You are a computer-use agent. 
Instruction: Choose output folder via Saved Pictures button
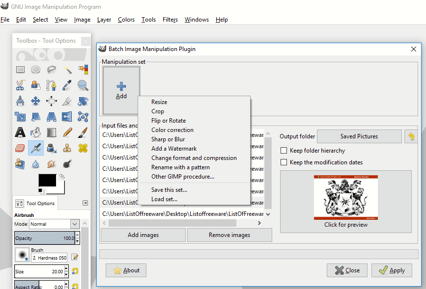click(359, 136)
